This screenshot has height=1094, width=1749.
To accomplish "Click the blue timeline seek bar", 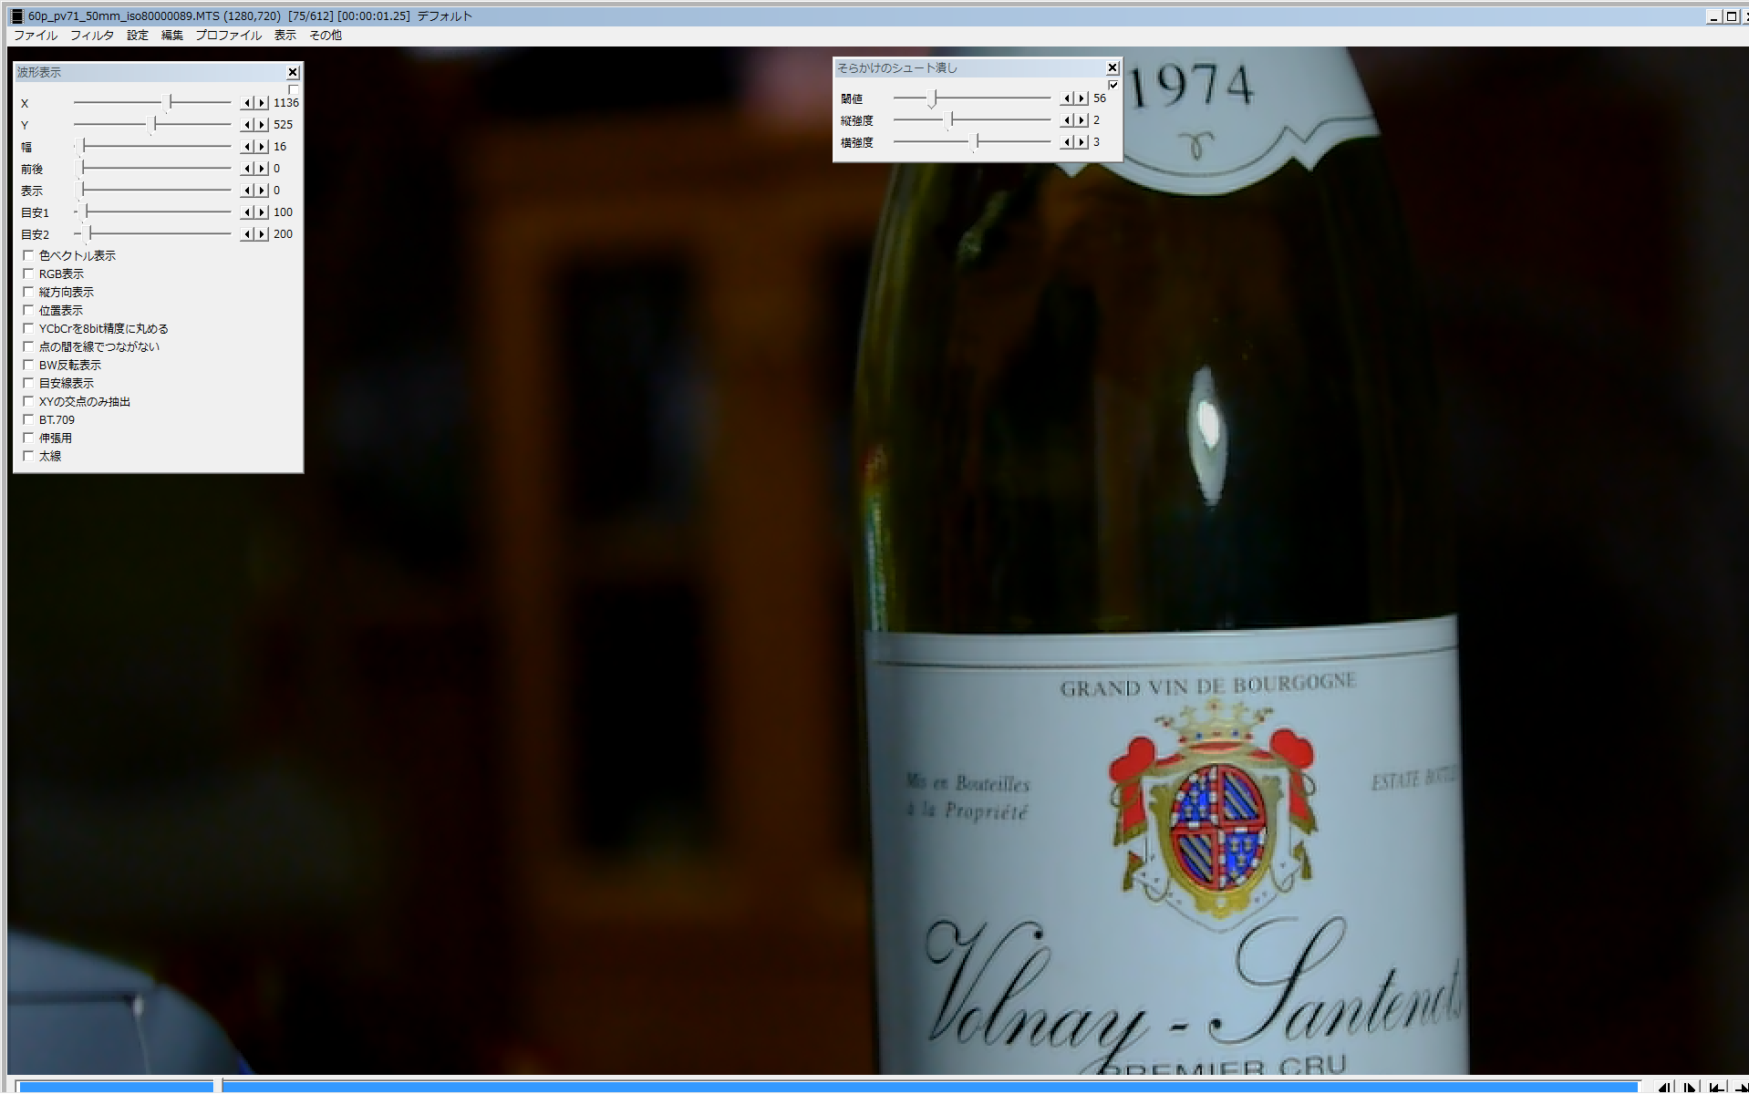I will [x=912, y=1086].
